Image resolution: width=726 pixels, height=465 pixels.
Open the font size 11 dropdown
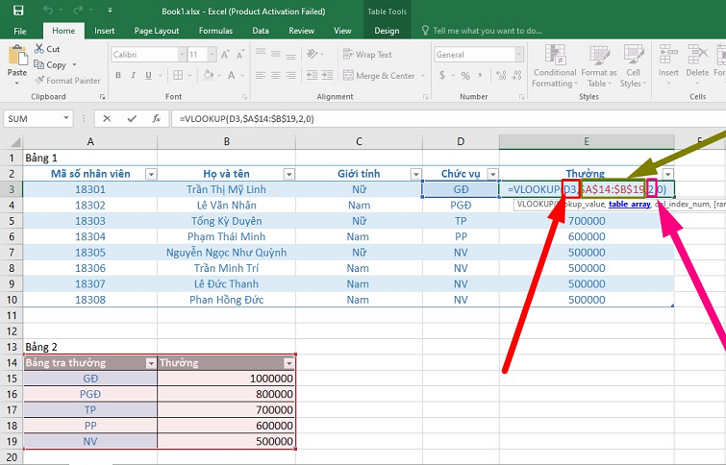(x=212, y=55)
